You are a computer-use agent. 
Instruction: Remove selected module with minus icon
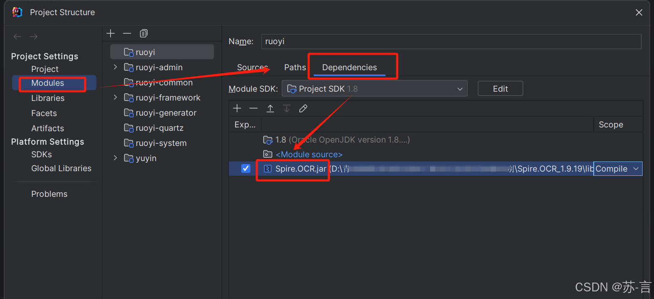tap(127, 33)
